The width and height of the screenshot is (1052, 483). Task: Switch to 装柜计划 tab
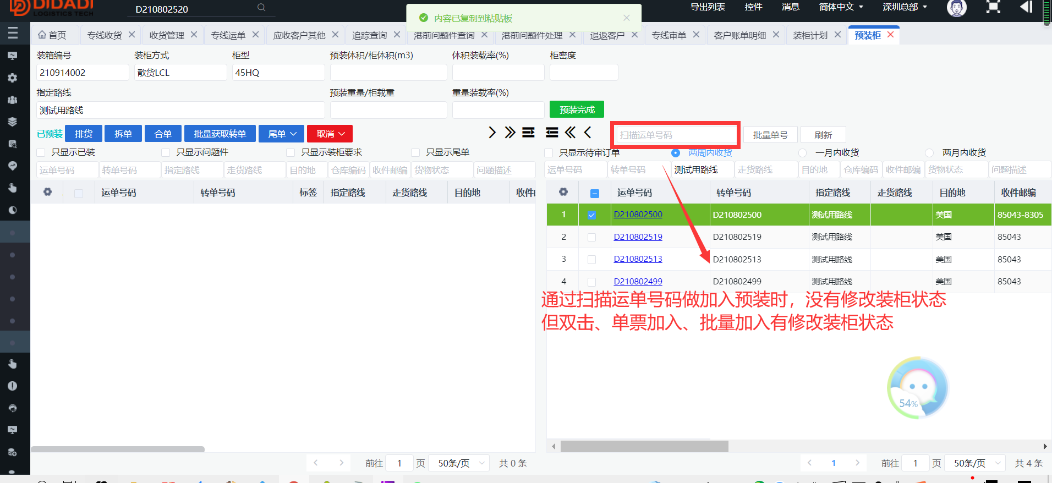click(x=810, y=35)
